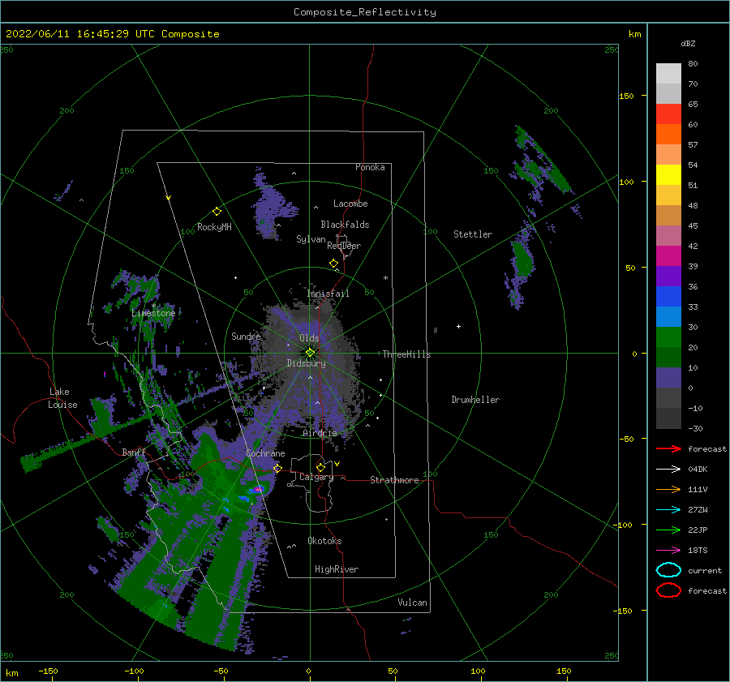Viewport: 730px width, 682px height.
Task: Select the 51 dBZ yellow color swatch
Action: (668, 174)
